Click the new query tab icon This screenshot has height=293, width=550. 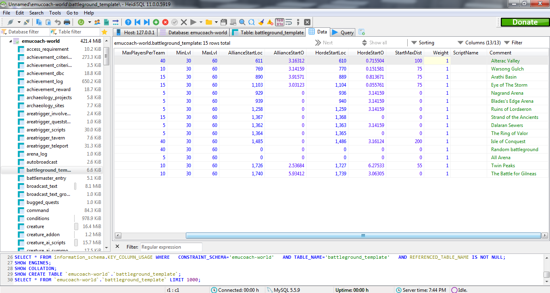tap(362, 32)
